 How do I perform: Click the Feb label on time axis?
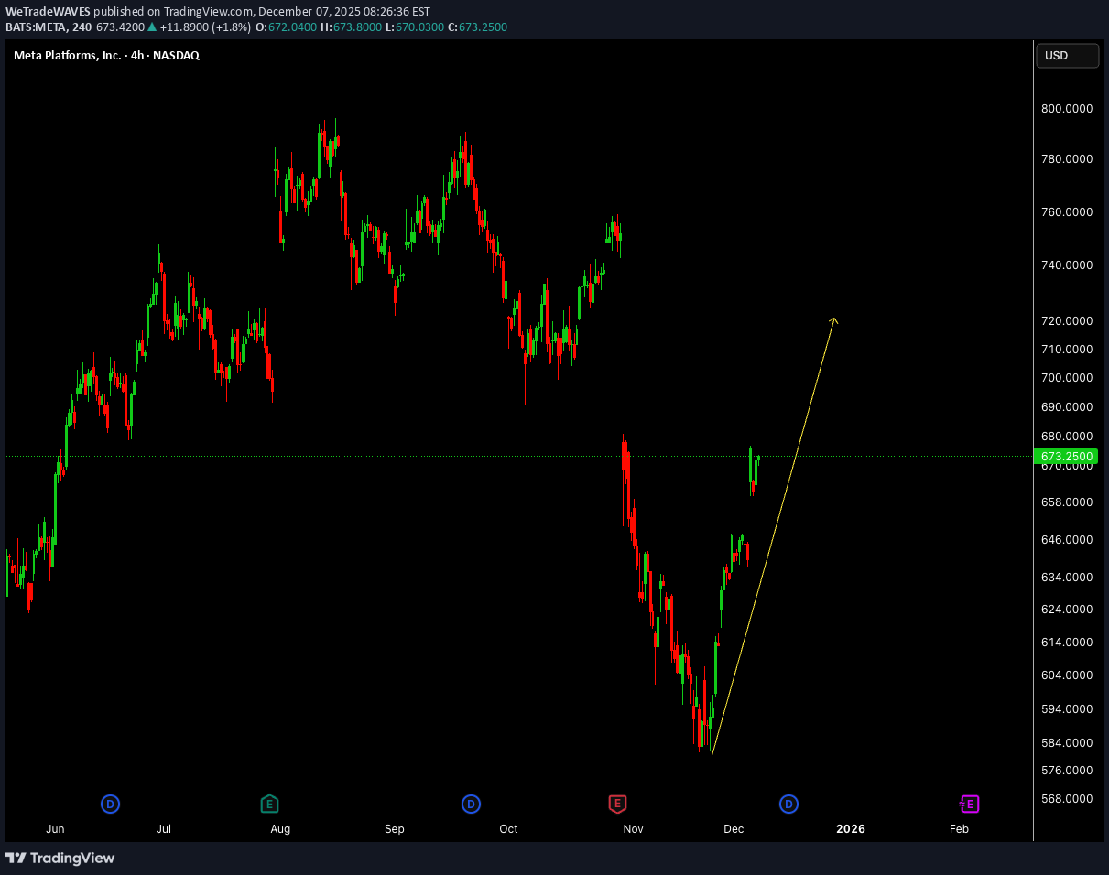[x=959, y=829]
